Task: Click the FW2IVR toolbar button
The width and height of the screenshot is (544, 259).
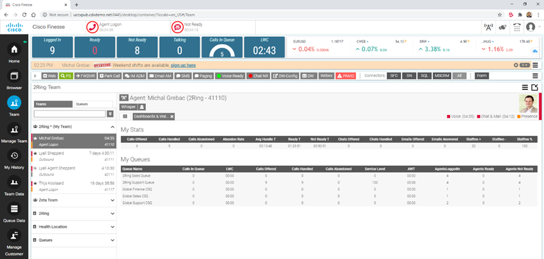Action: click(x=86, y=76)
